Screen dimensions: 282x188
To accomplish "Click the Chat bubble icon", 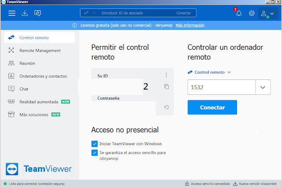I will click(11, 89).
